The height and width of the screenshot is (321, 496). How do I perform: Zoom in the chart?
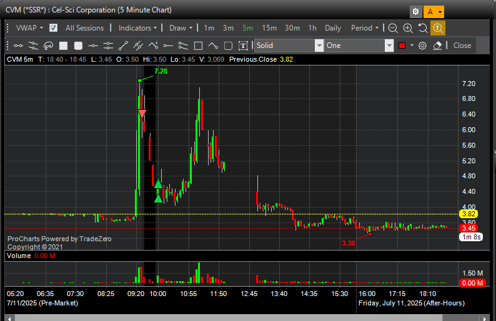[x=408, y=28]
